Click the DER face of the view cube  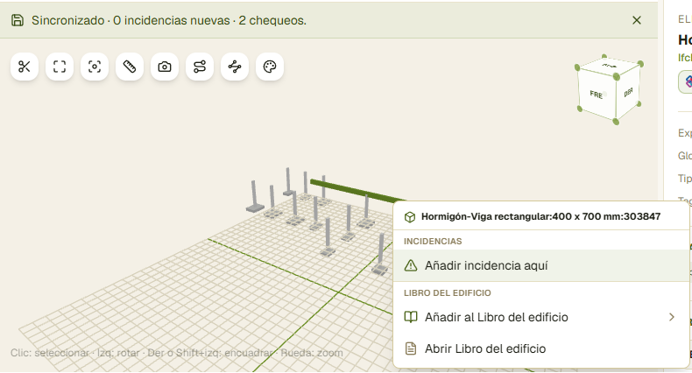(x=628, y=93)
